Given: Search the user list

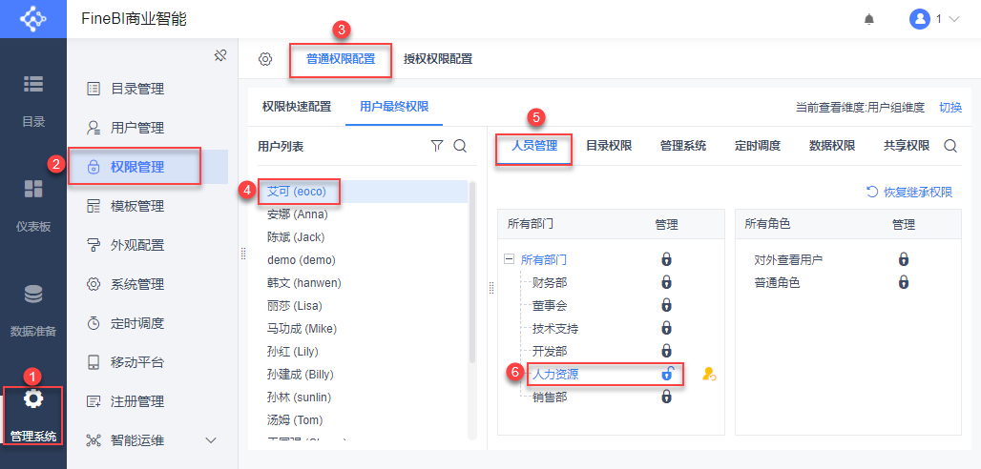Looking at the screenshot, I should 459,146.
